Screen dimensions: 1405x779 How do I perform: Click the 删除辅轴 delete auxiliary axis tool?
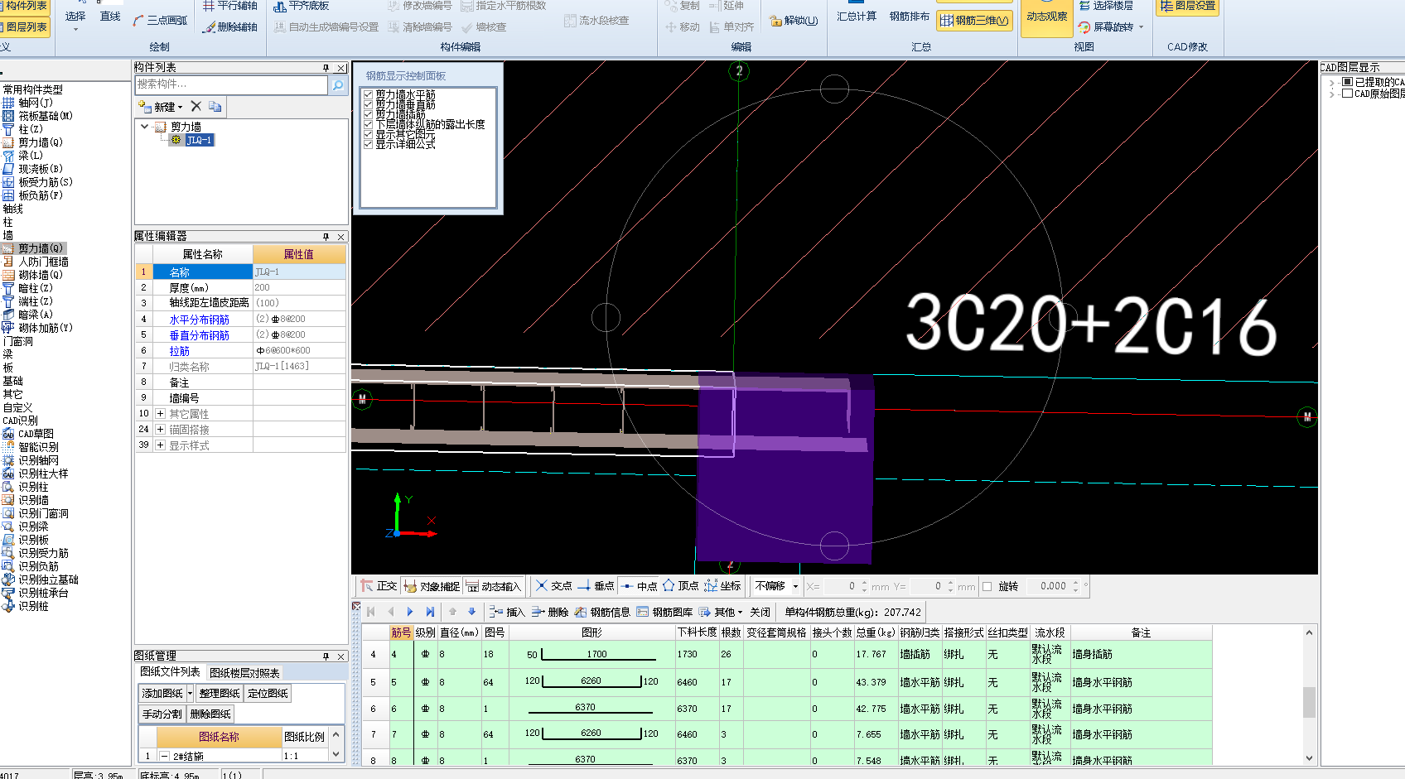[x=230, y=27]
